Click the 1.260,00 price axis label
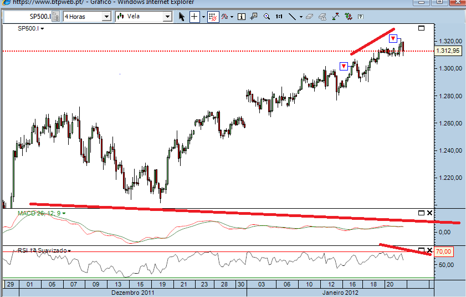This screenshot has width=466, height=297. 450,123
